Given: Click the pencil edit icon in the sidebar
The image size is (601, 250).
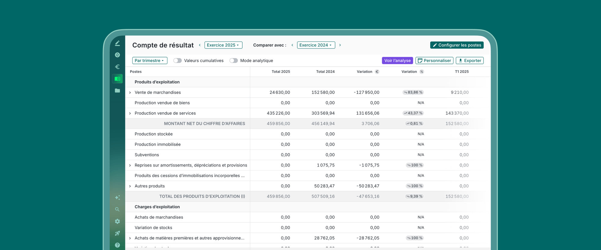Looking at the screenshot, I should 117,43.
